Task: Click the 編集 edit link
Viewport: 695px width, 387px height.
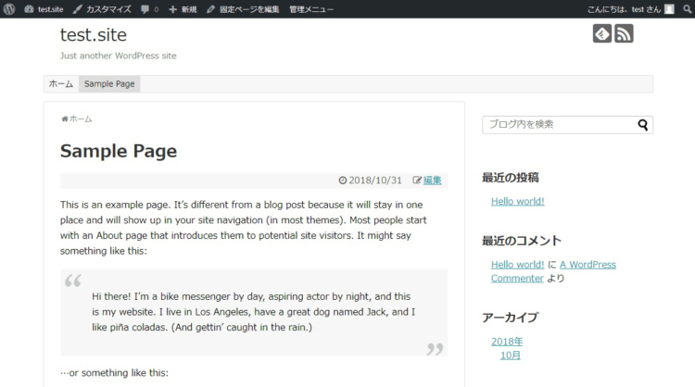Action: click(432, 181)
